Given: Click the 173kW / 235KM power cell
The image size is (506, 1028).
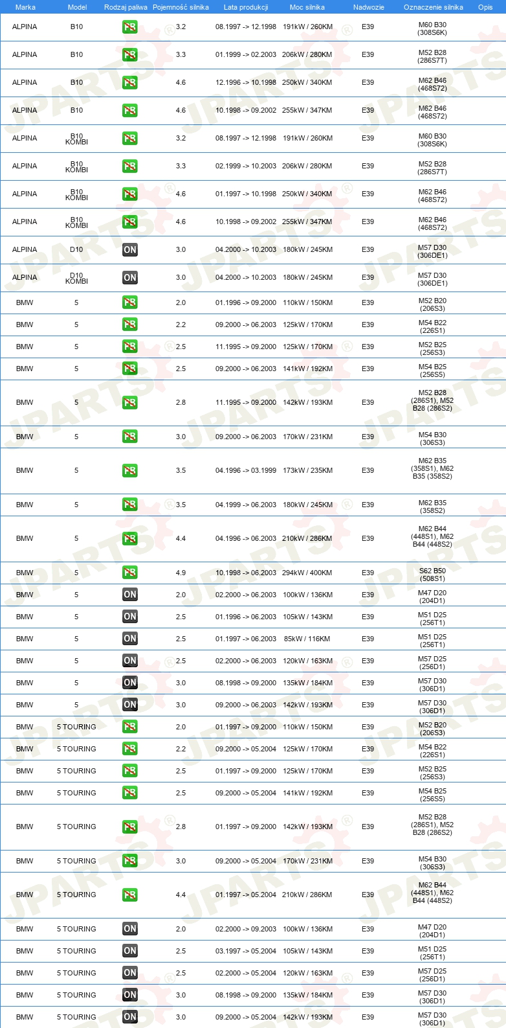Looking at the screenshot, I should (307, 470).
